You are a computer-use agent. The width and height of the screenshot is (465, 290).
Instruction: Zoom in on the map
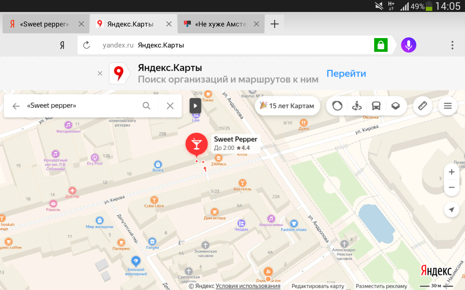(452, 172)
